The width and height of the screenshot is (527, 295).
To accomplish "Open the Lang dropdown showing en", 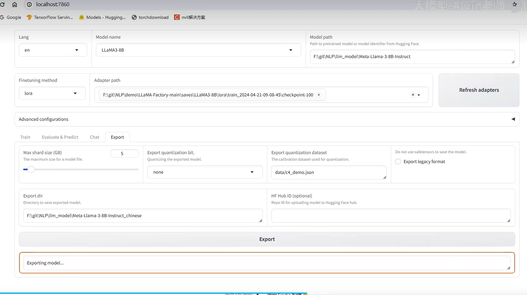I will 53,50.
